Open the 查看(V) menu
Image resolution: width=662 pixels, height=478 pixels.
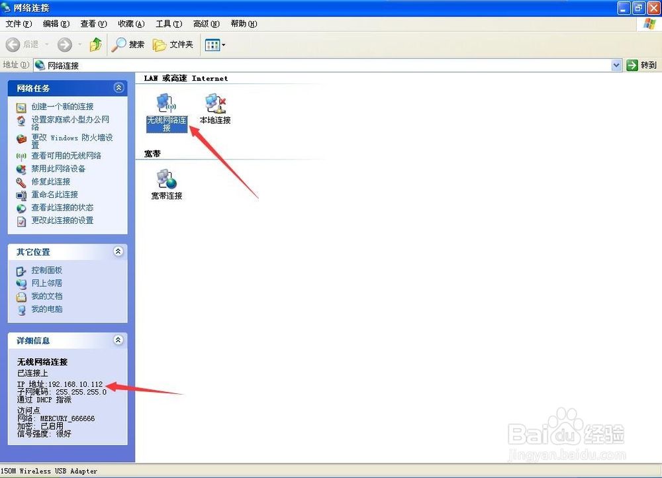(x=94, y=24)
